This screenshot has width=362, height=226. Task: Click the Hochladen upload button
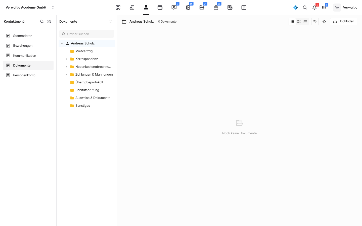344,22
